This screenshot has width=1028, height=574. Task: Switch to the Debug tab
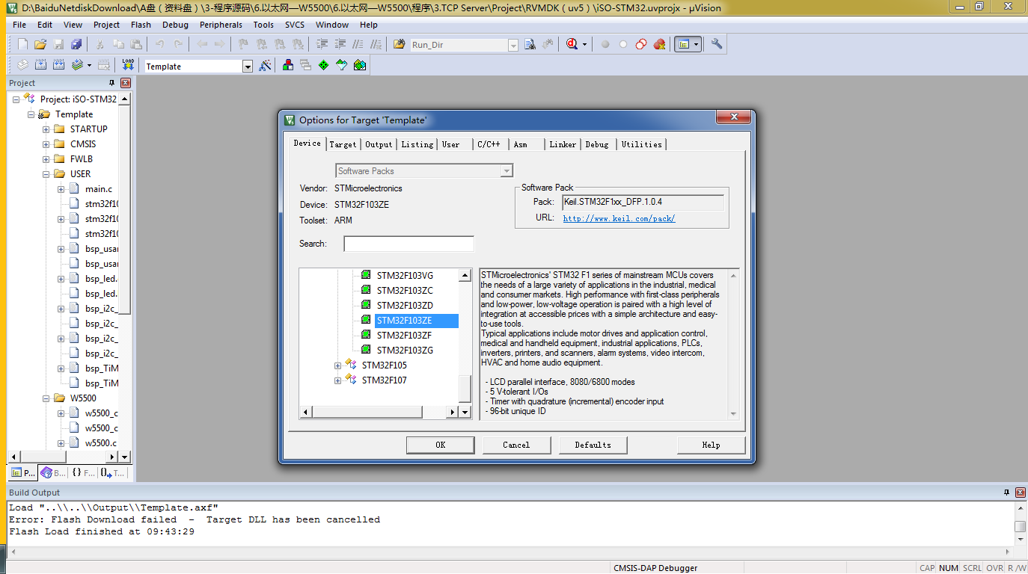(597, 144)
